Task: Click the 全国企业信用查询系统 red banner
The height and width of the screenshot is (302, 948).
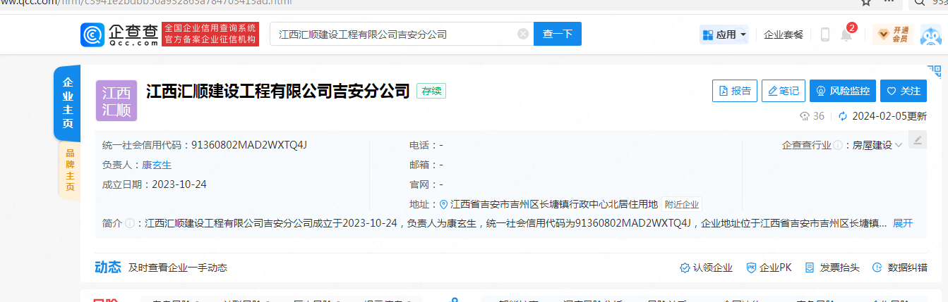Action: (x=210, y=34)
